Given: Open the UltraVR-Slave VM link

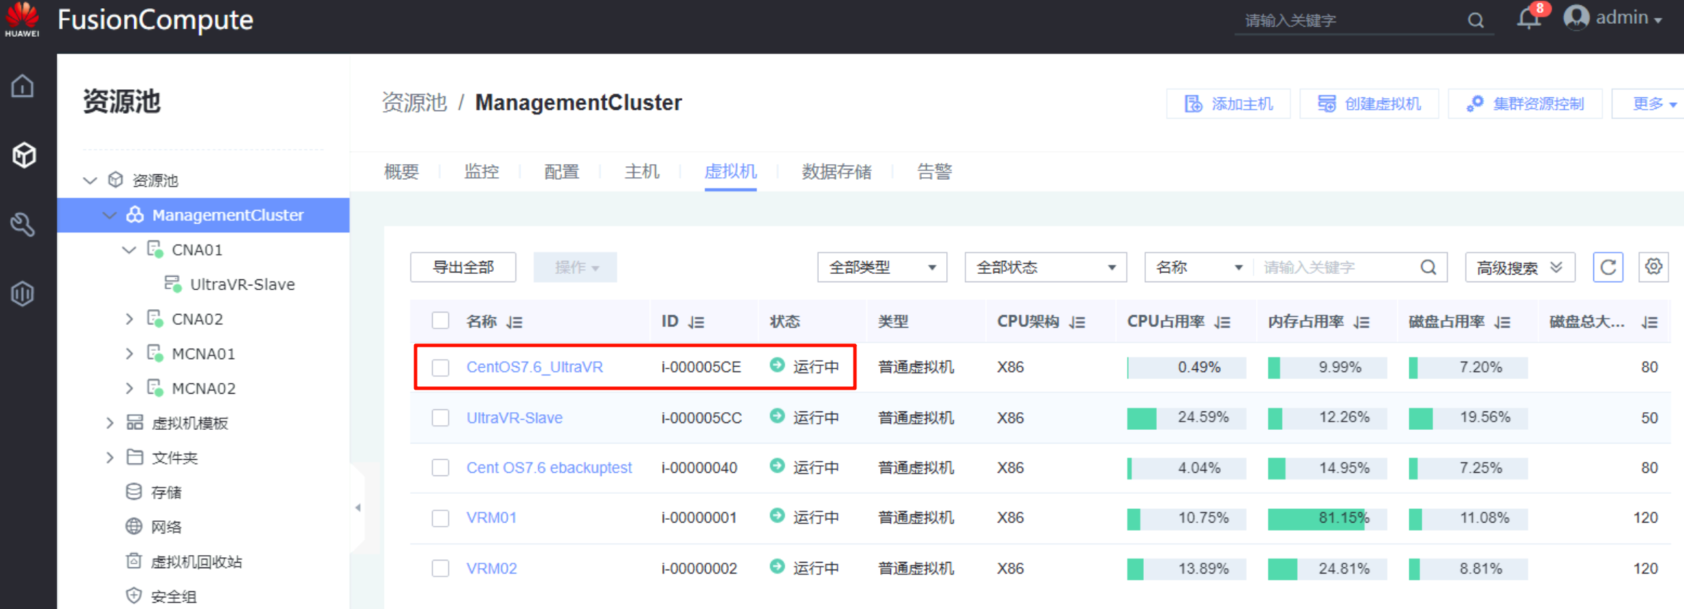Looking at the screenshot, I should point(514,418).
